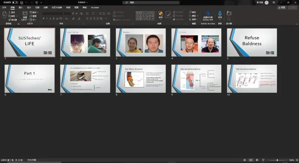The image size is (299, 163).
Task: Switch to Reading view in status bar
Action: tap(257, 160)
